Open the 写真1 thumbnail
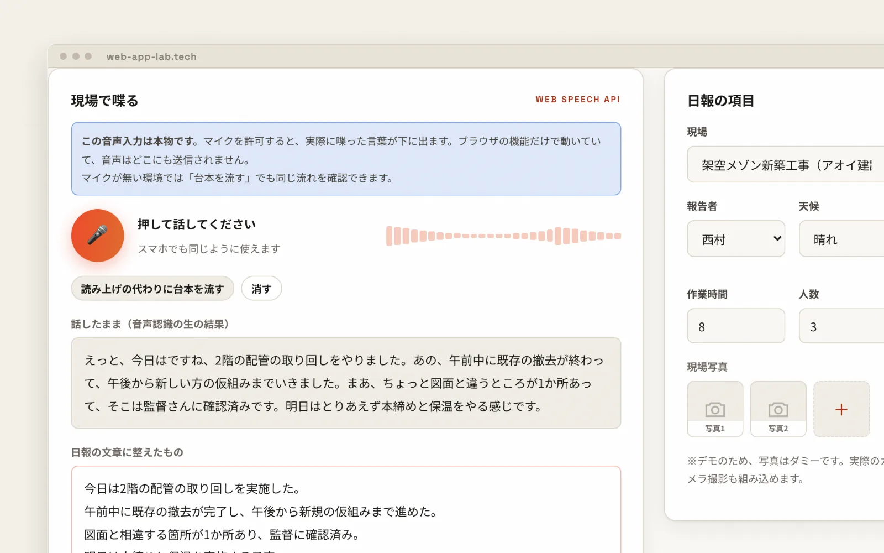The image size is (884, 553). click(x=715, y=409)
